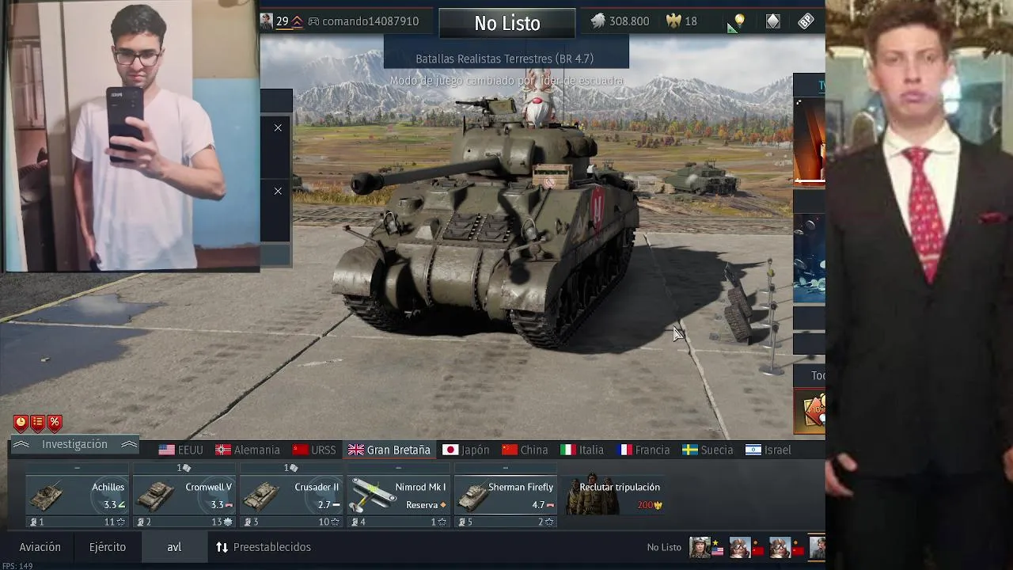Click the gamepad icon before comando14087910
Viewport: 1013px width, 570px height.
[x=313, y=22]
